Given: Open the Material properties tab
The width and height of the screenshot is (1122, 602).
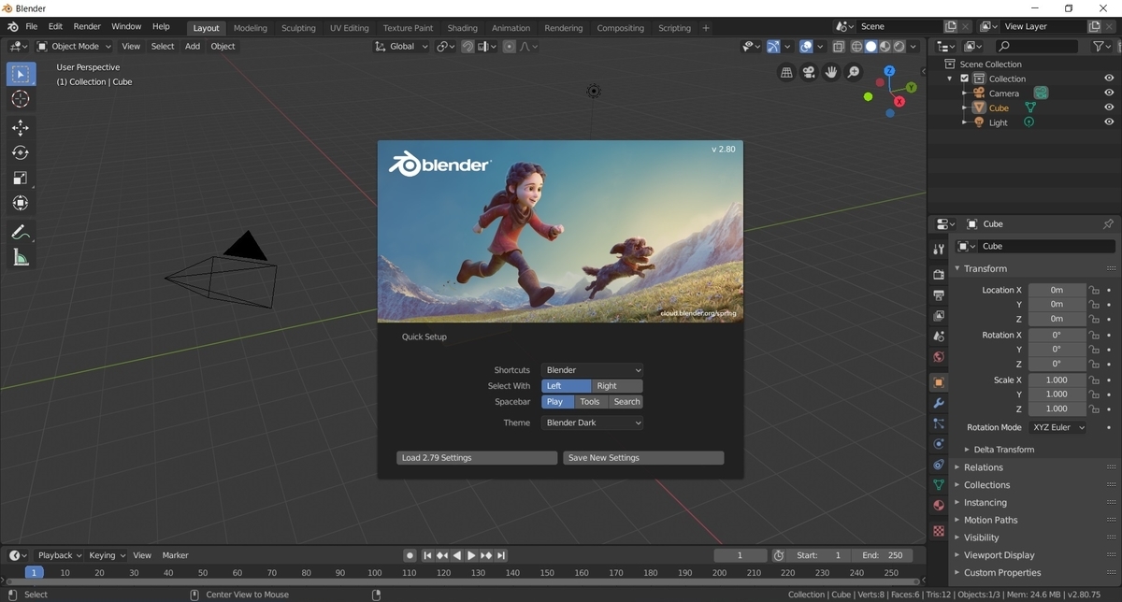Looking at the screenshot, I should [x=939, y=506].
